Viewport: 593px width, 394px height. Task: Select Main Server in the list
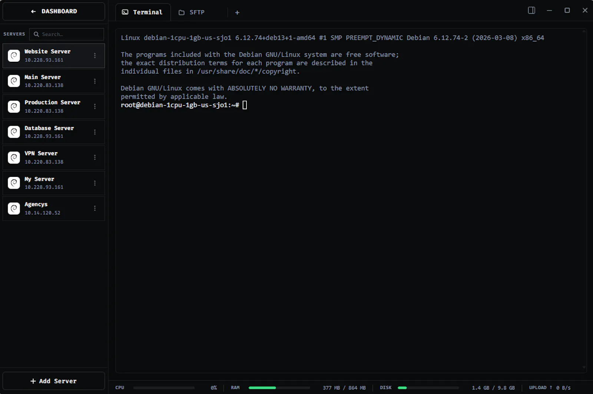(x=54, y=81)
